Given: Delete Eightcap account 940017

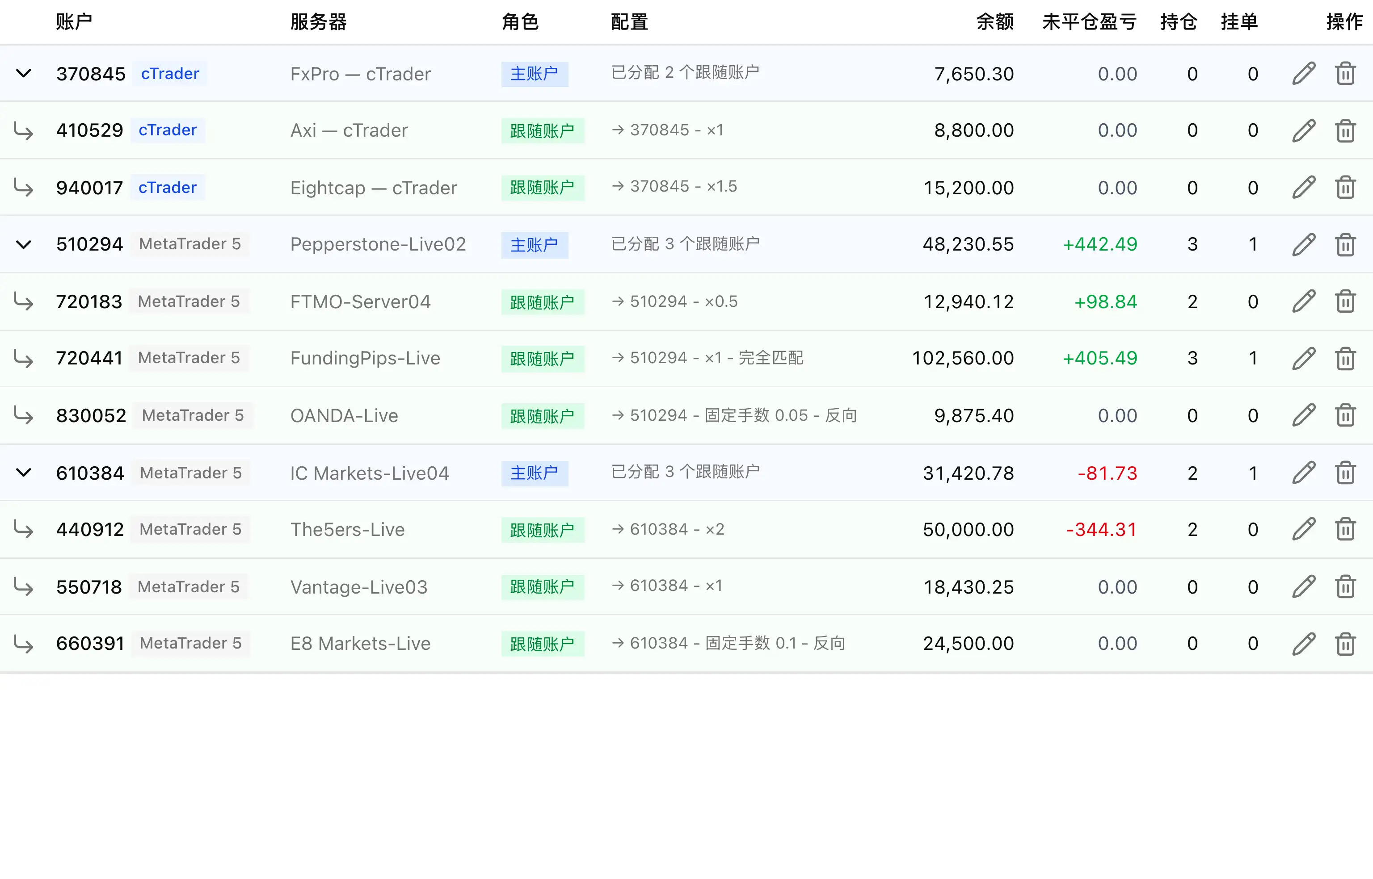Looking at the screenshot, I should 1346,187.
